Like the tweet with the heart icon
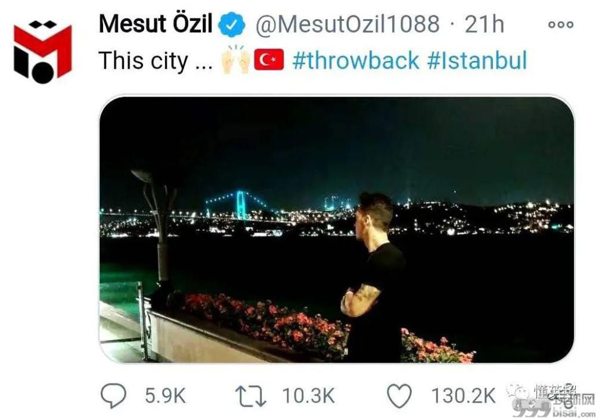 (x=399, y=396)
